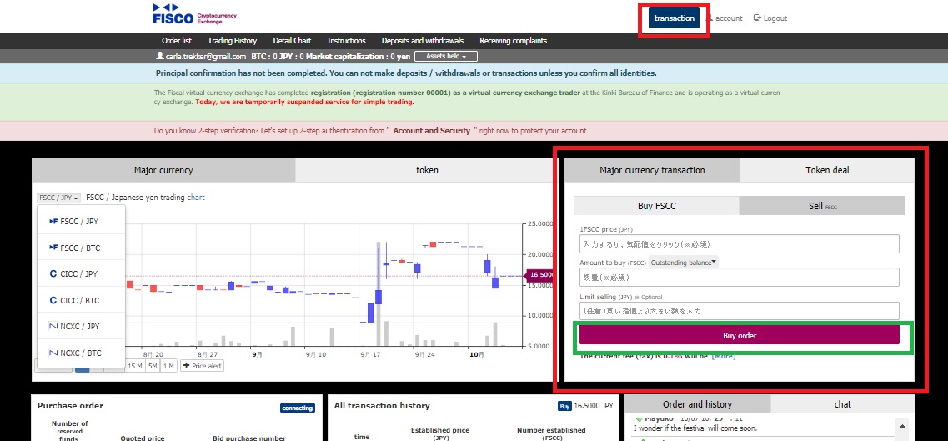Image resolution: width=948 pixels, height=441 pixels.
Task: Set chart interval to 15 M
Action: [x=135, y=366]
